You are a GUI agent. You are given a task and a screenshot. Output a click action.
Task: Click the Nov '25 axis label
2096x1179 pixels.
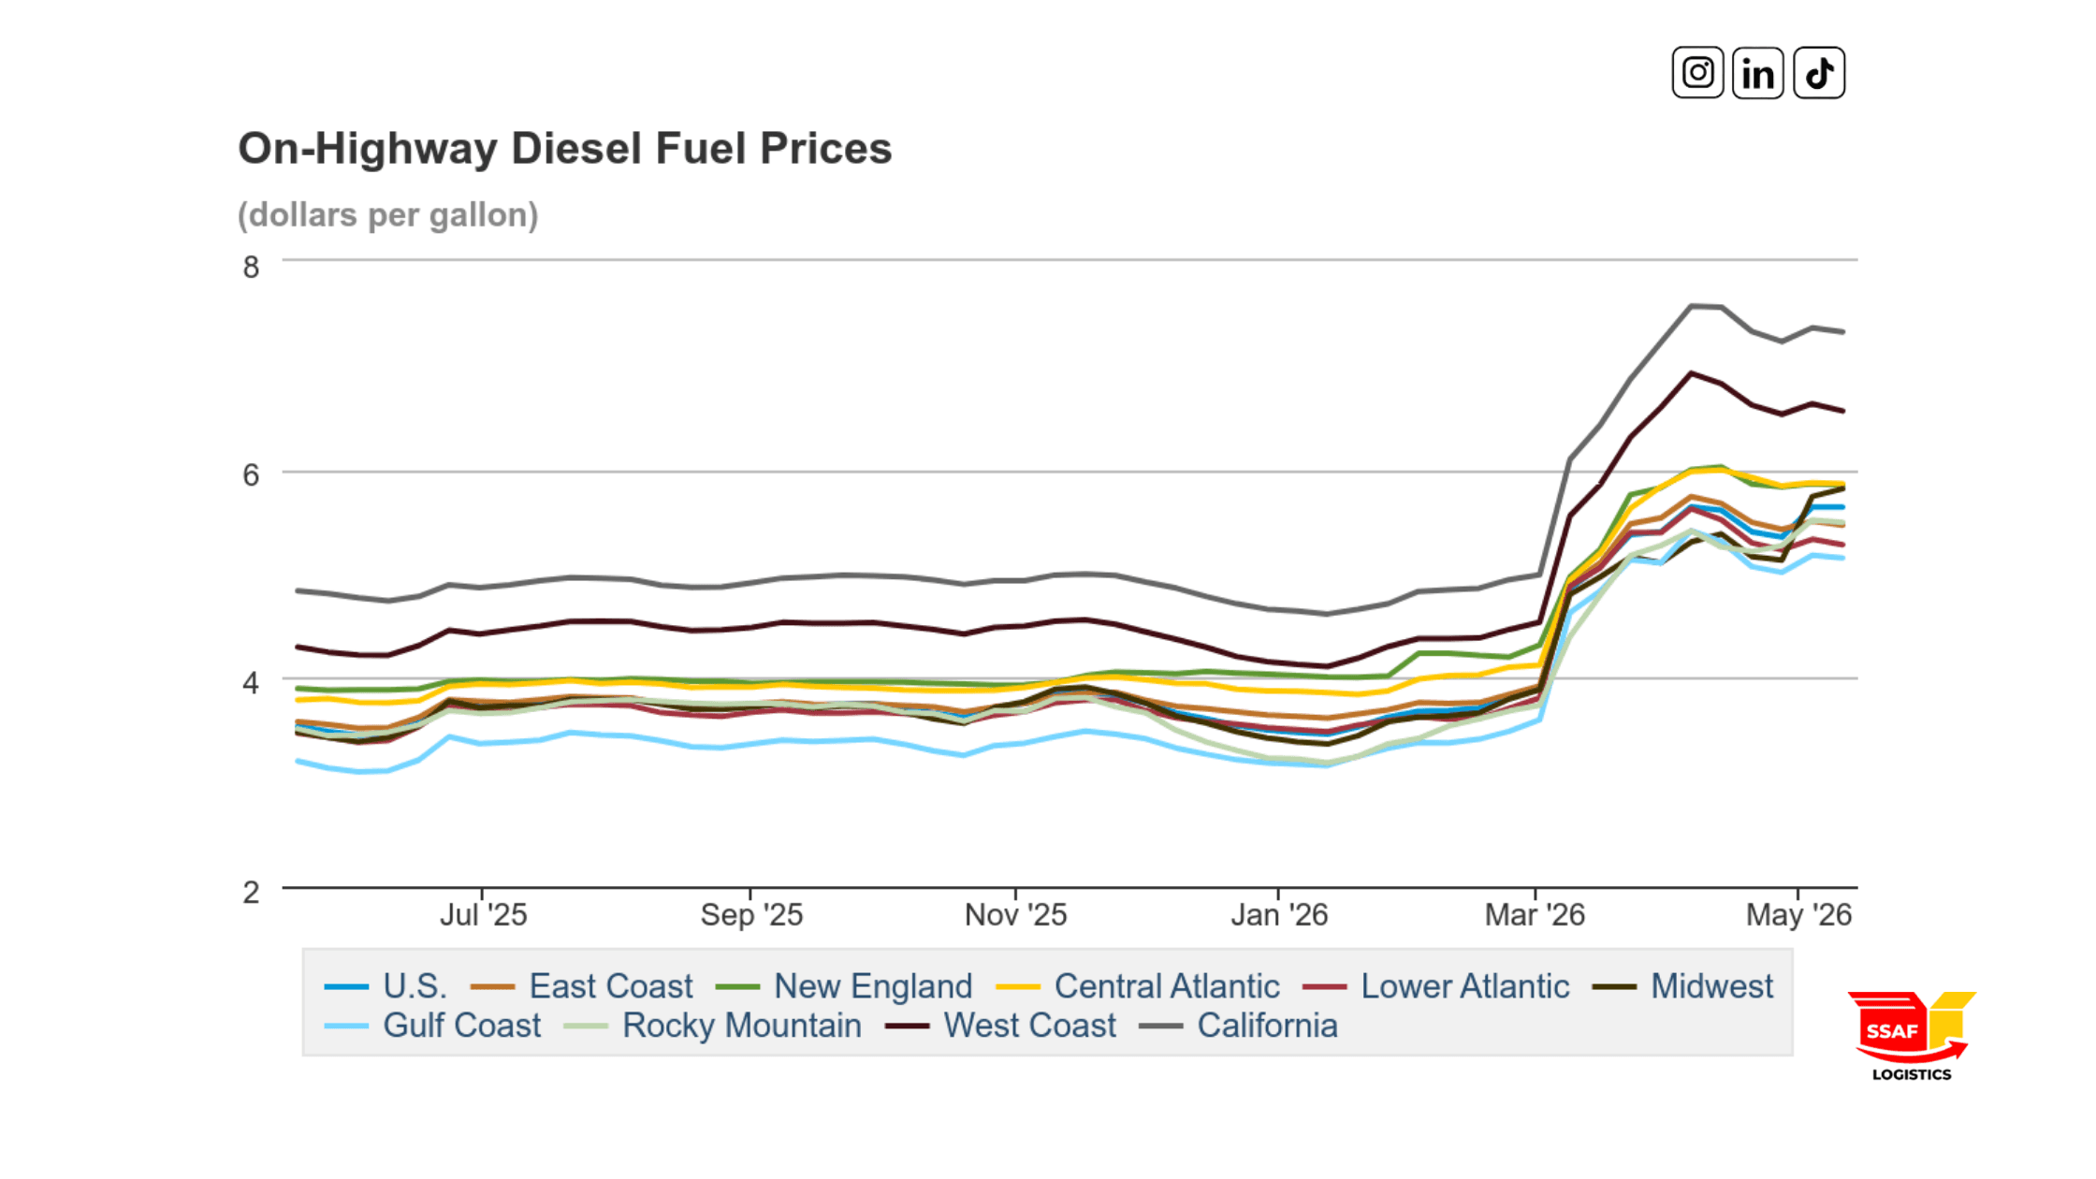[1016, 914]
